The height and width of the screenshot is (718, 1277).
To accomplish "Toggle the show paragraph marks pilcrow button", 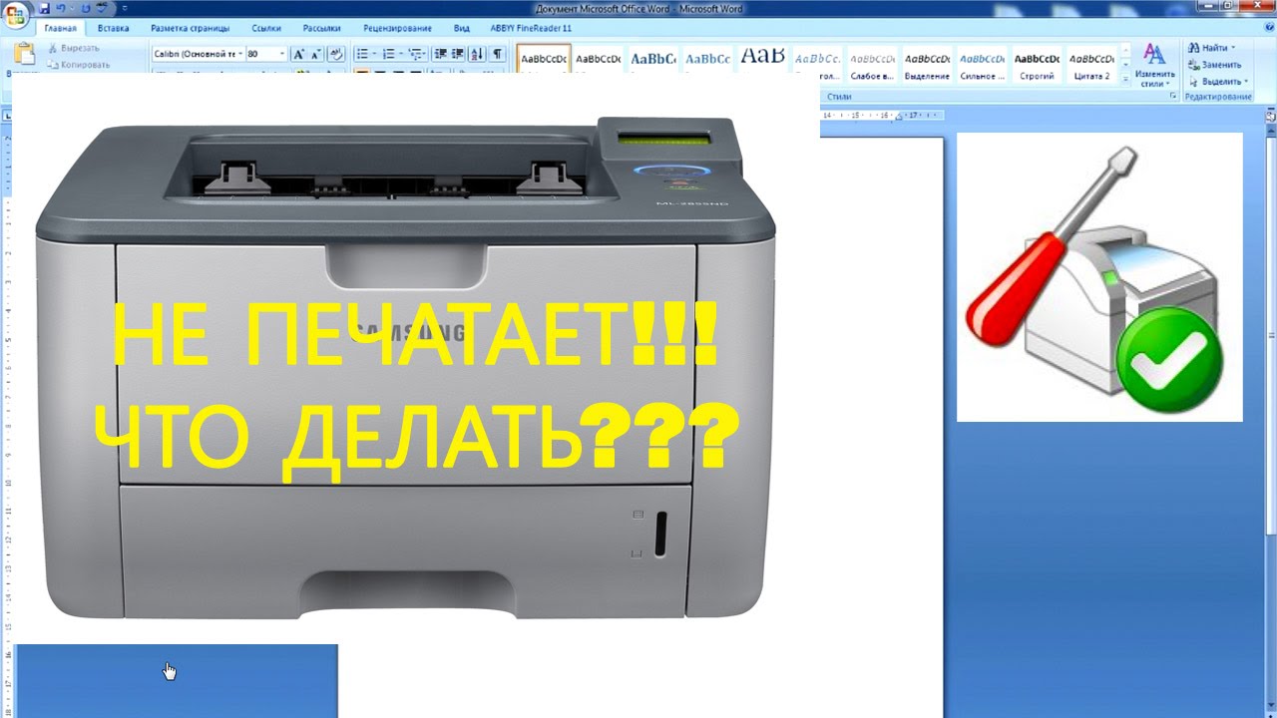I will click(x=497, y=54).
